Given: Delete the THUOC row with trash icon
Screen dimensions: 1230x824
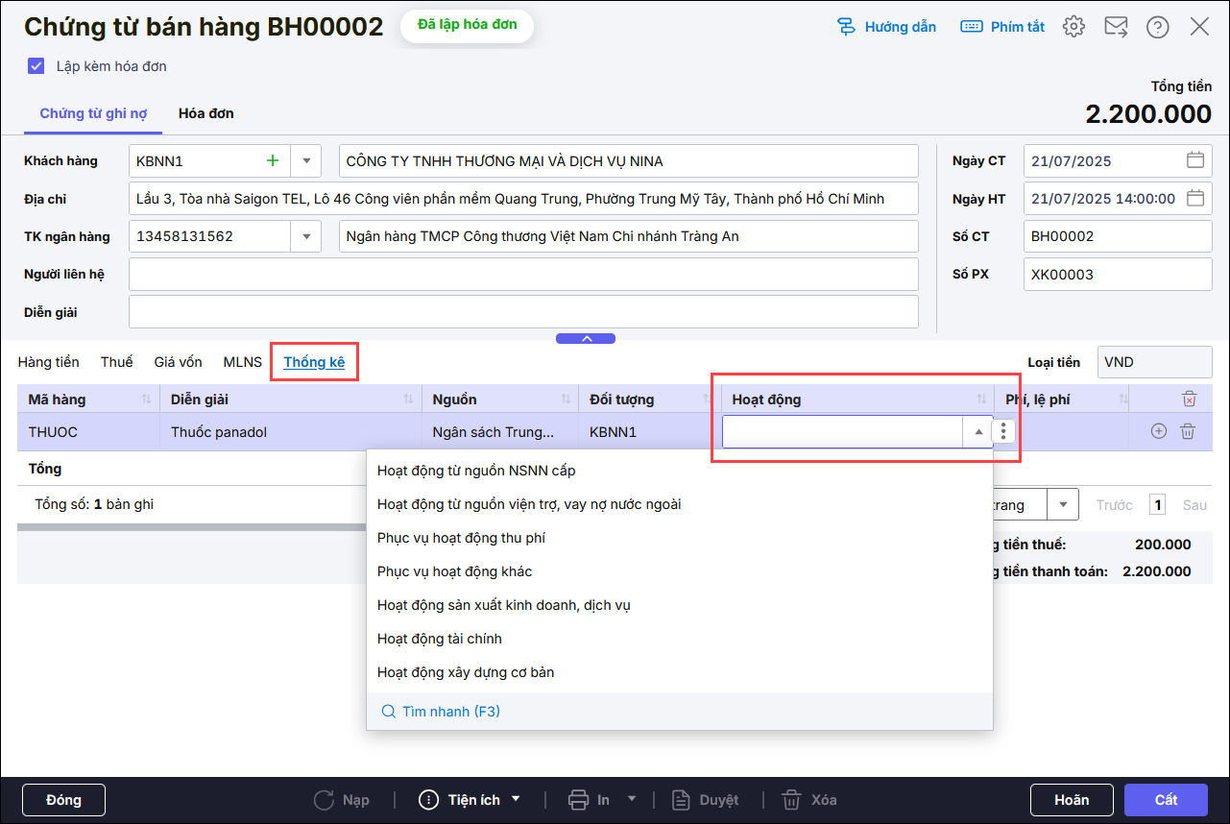Looking at the screenshot, I should pos(1188,431).
